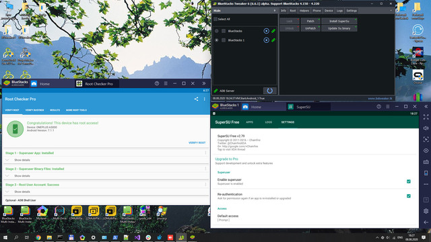431x242 pixels.
Task: Expand the BlueStacks side toolbar arrows
Action: (204, 83)
